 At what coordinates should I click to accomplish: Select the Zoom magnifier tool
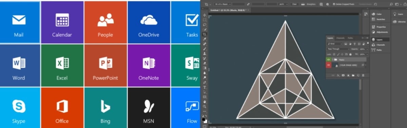point(205,106)
